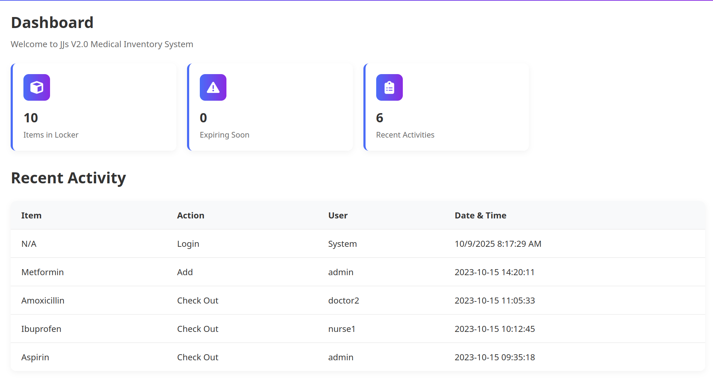
Task: Click the count showing 10 items in locker
Action: pyautogui.click(x=31, y=118)
